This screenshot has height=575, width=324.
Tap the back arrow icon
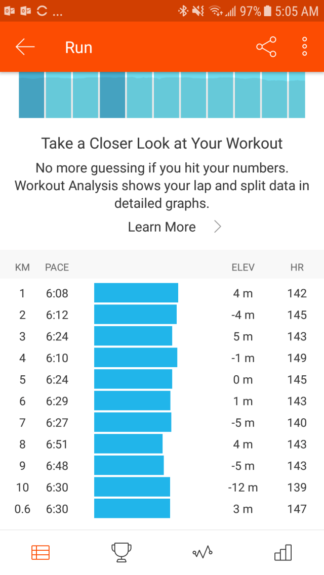click(x=25, y=47)
